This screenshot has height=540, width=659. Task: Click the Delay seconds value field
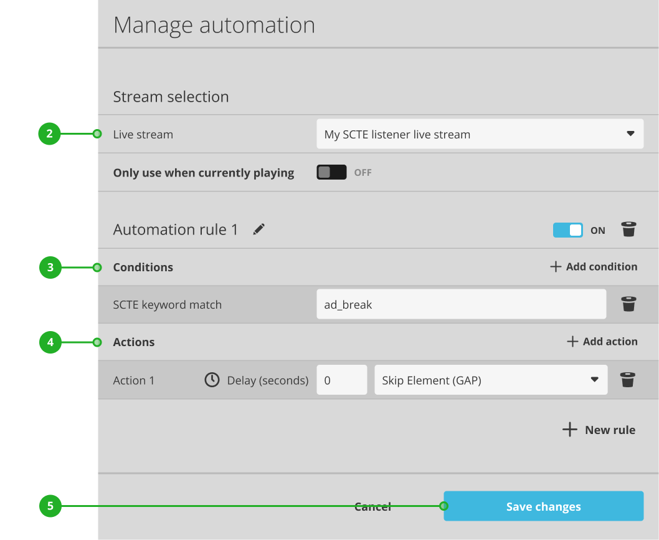tap(341, 379)
